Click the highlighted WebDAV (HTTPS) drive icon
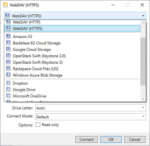The image size is (150, 146). pyautogui.click(x=8, y=28)
